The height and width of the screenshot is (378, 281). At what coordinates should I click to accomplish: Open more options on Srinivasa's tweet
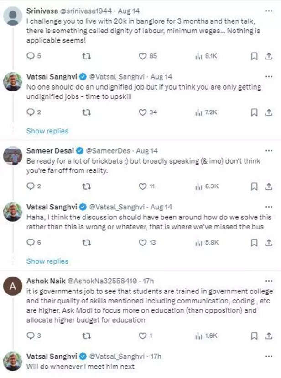[269, 10]
